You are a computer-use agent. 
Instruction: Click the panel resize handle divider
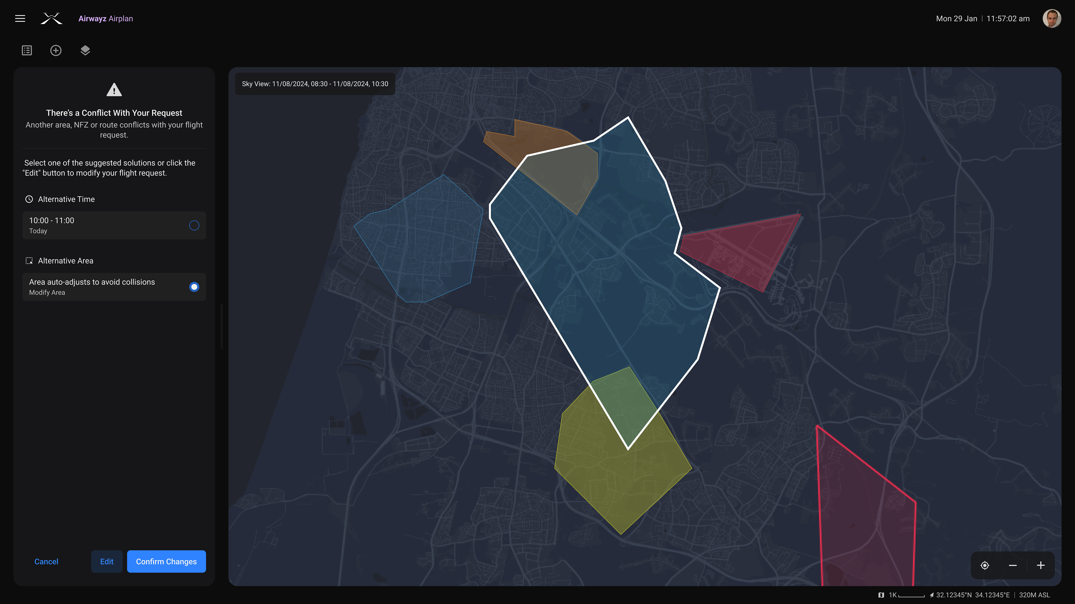click(x=222, y=326)
